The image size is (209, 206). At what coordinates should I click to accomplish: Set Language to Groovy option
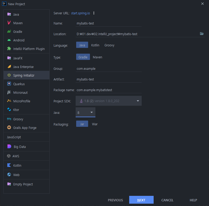109,45
